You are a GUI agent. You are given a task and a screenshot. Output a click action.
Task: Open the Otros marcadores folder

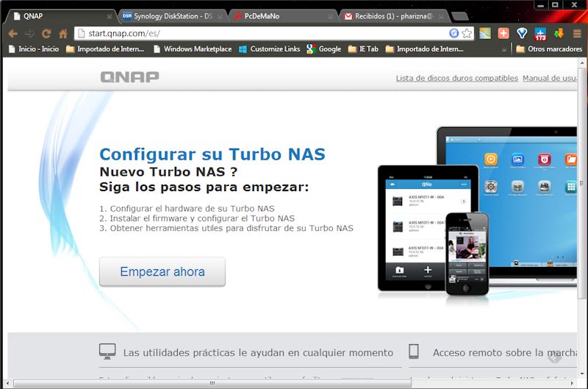tap(549, 49)
